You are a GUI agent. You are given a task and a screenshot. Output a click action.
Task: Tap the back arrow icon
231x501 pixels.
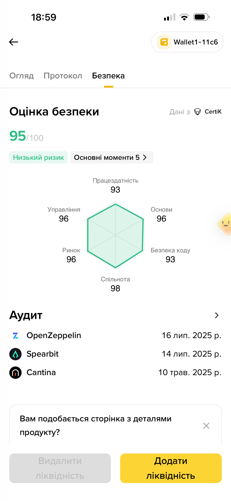tap(14, 42)
